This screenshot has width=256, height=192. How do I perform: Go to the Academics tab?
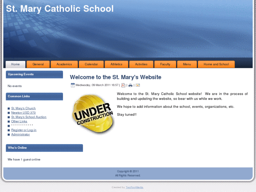tap(64, 64)
